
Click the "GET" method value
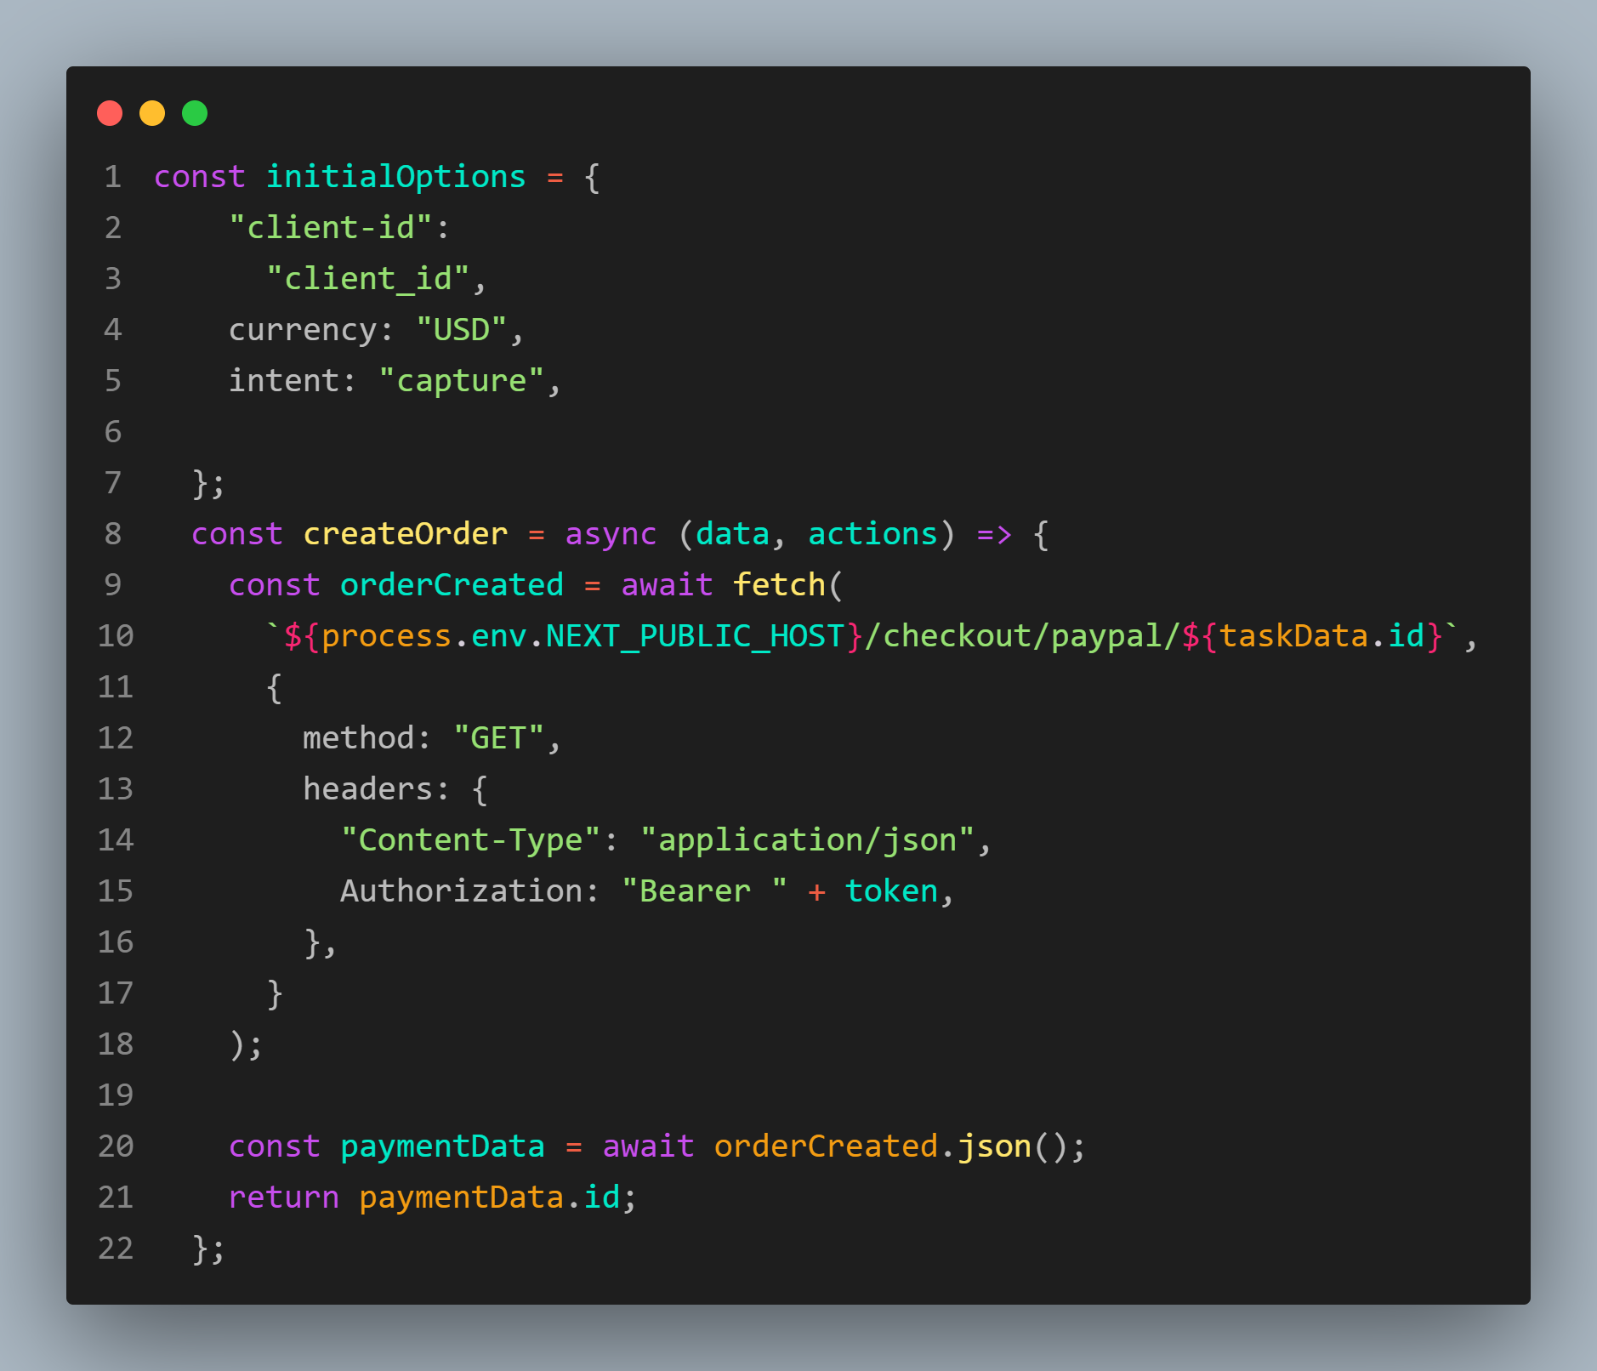tap(499, 738)
